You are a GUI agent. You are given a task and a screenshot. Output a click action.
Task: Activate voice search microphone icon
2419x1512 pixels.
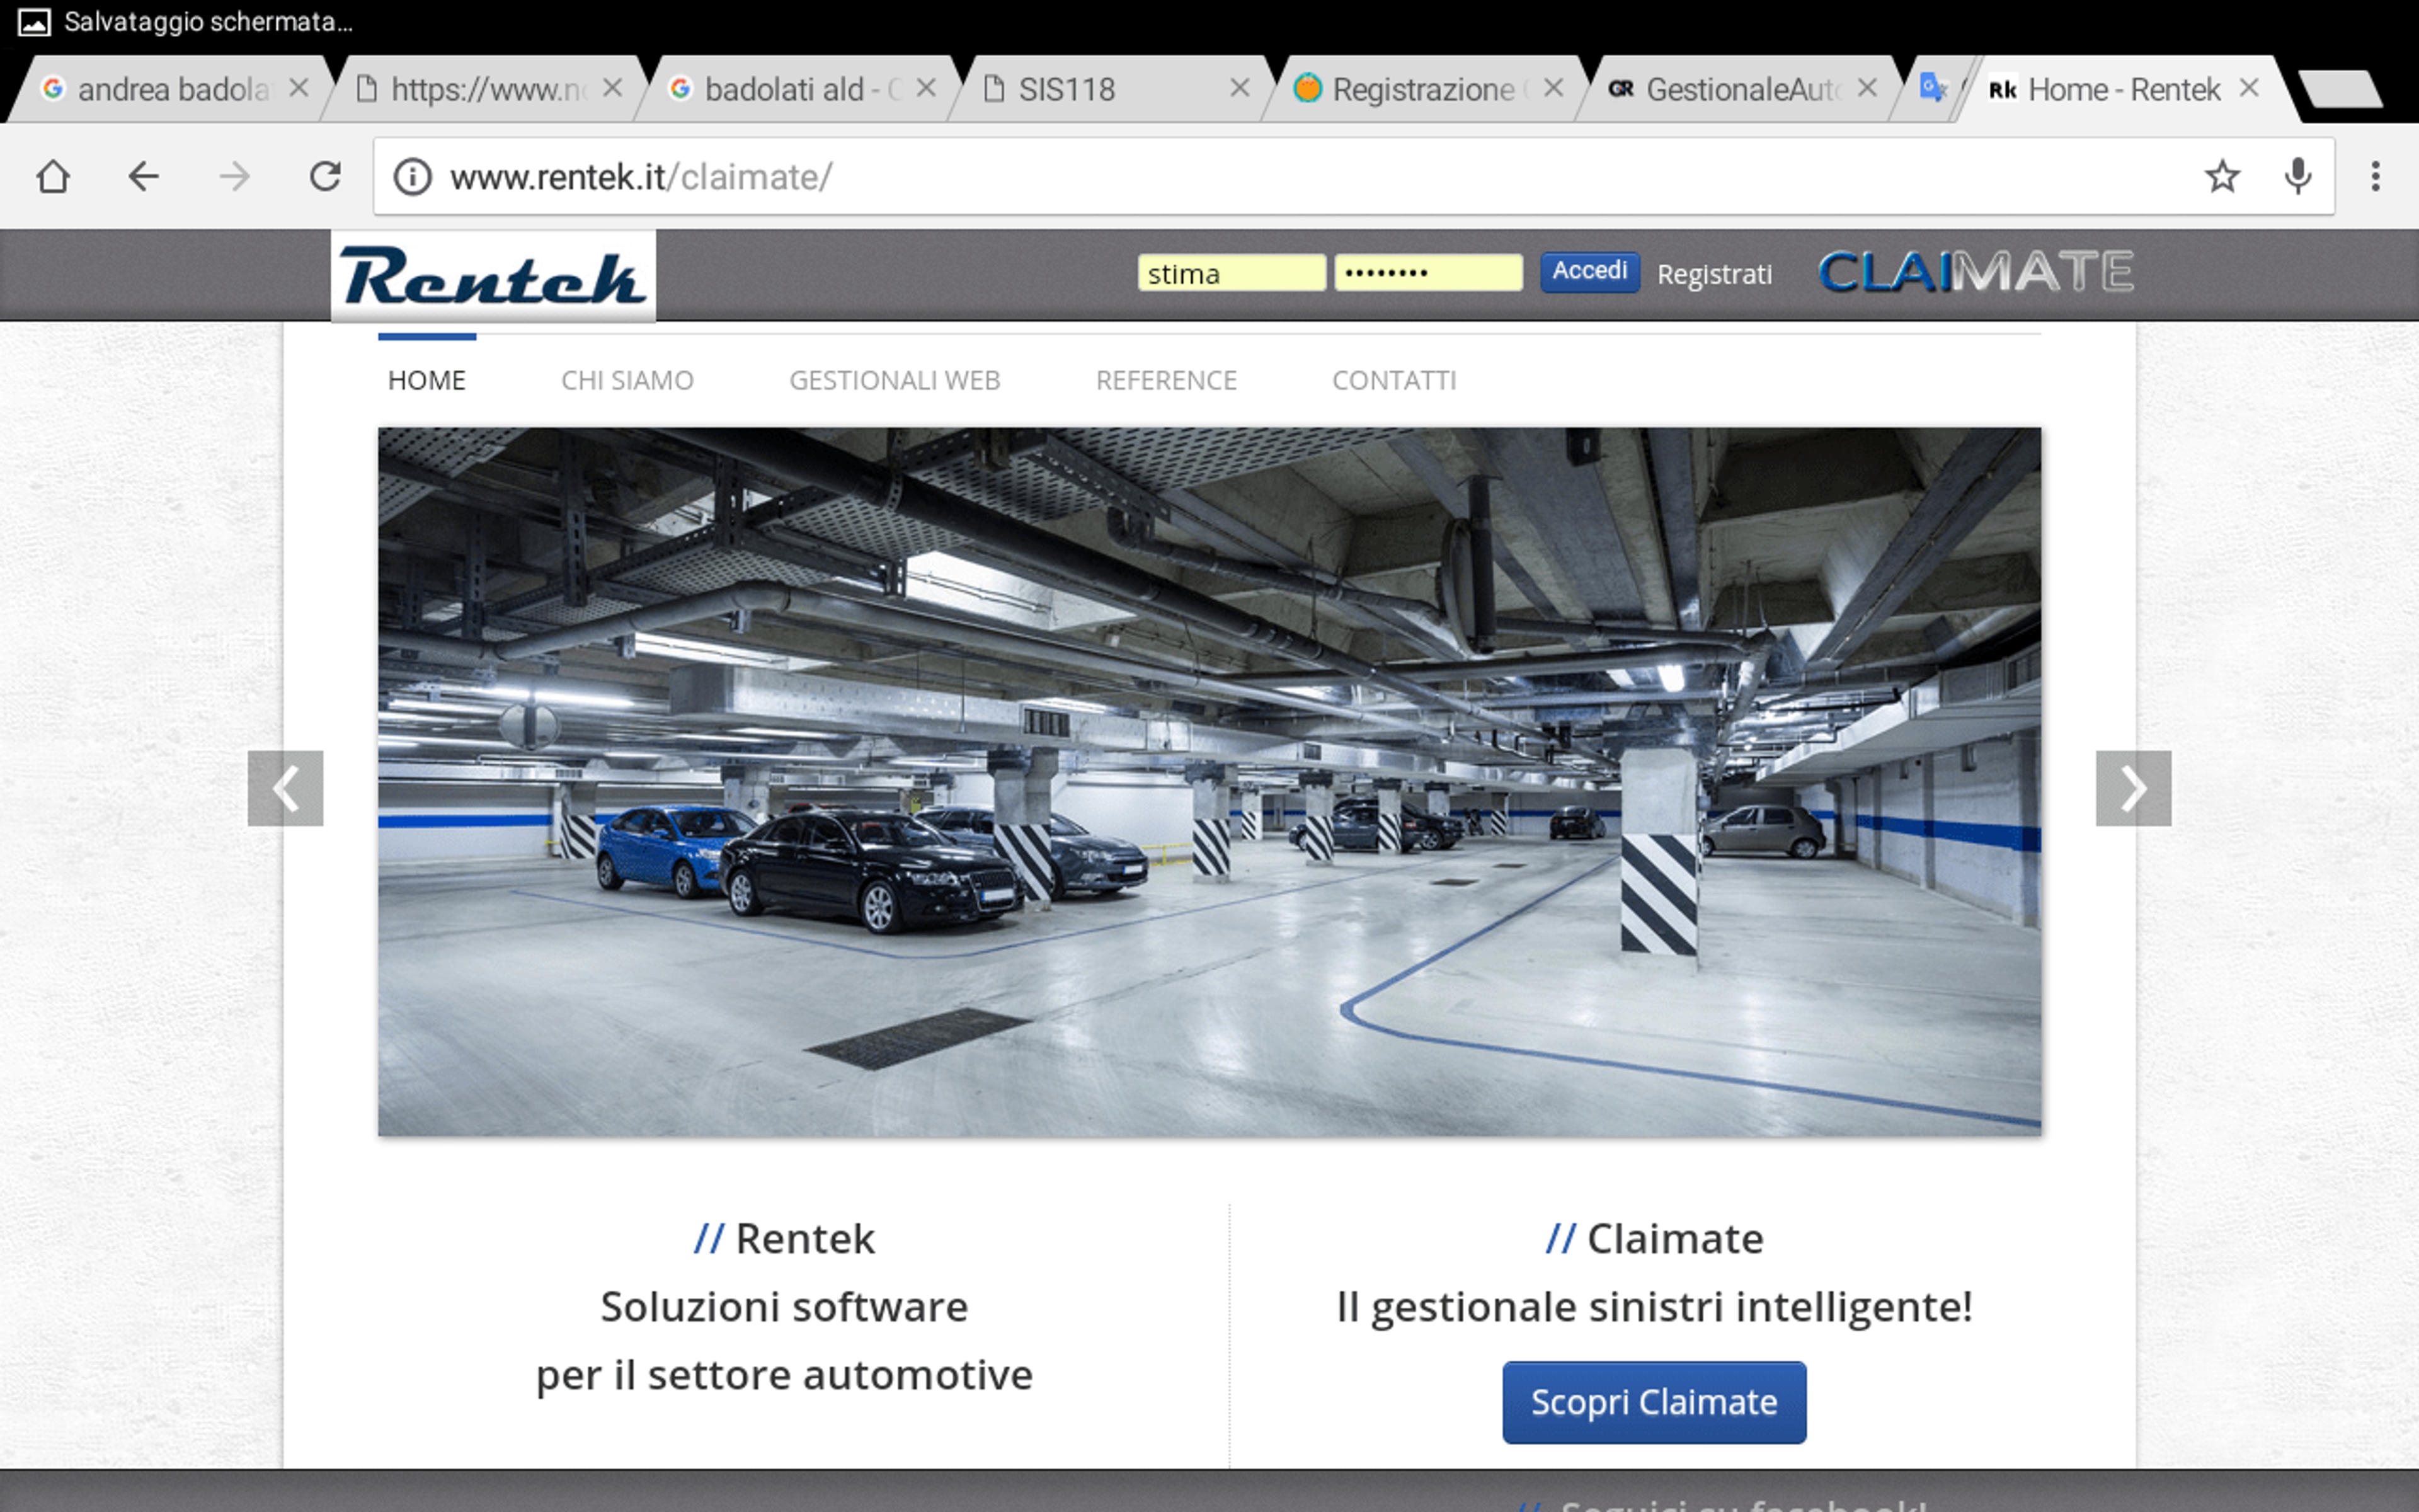[2298, 177]
